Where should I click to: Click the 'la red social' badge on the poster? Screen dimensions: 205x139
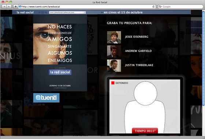pos(60,72)
